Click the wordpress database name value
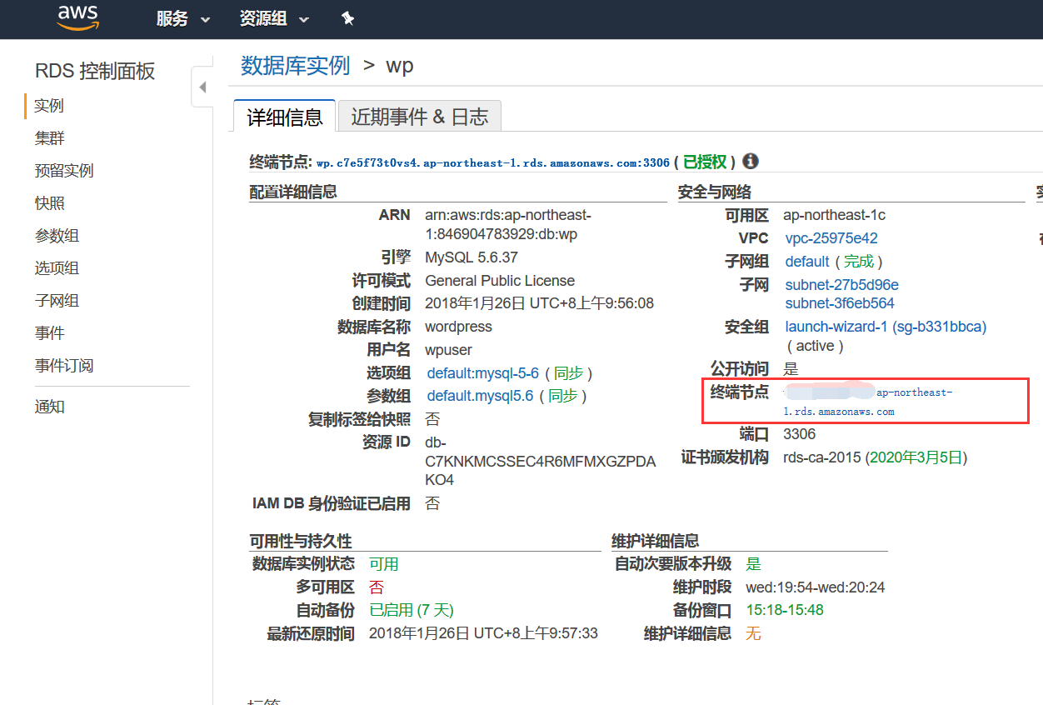 458,327
